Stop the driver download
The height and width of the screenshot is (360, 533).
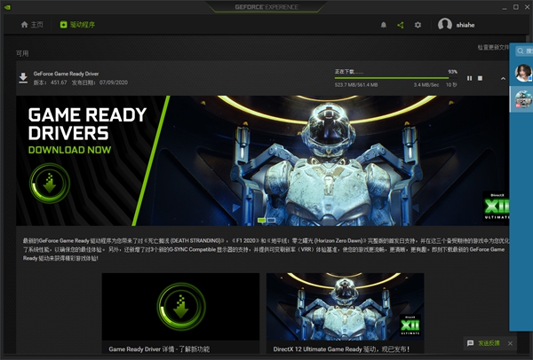pos(481,79)
